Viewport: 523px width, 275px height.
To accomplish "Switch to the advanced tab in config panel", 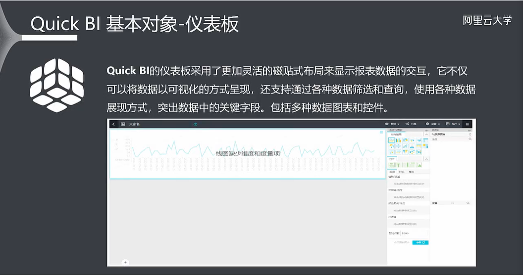I will coord(411,172).
